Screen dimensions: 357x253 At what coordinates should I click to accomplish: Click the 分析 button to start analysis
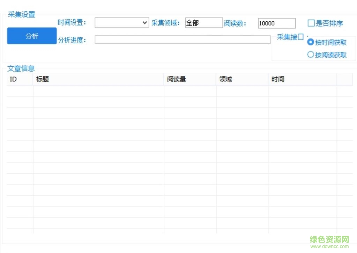[31, 36]
